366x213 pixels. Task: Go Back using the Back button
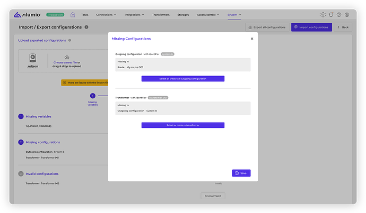(343, 27)
